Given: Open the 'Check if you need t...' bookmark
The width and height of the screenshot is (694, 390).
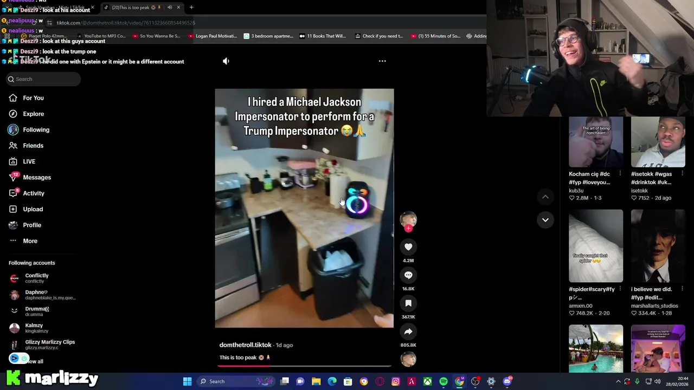Looking at the screenshot, I should [x=379, y=36].
